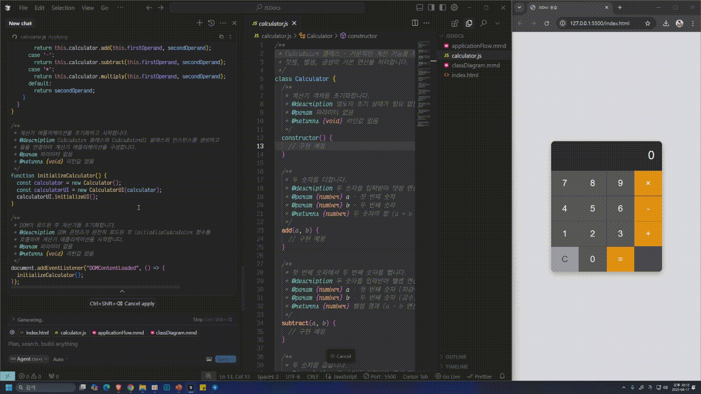Open the Edit menu
The height and width of the screenshot is (394, 701).
click(40, 8)
